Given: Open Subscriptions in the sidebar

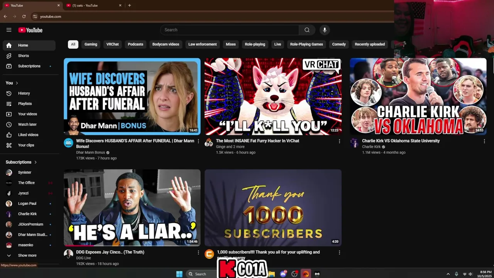Looking at the screenshot, I should [29, 66].
